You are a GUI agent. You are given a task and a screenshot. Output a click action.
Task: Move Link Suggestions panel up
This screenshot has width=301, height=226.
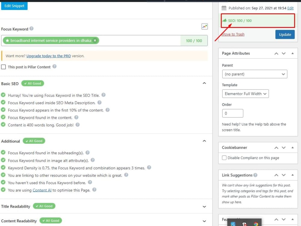click(x=276, y=175)
